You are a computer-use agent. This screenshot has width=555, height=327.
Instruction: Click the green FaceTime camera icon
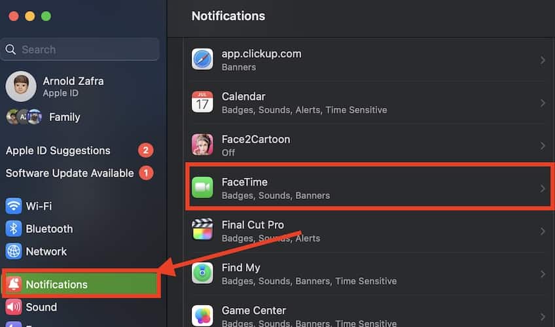tap(202, 188)
